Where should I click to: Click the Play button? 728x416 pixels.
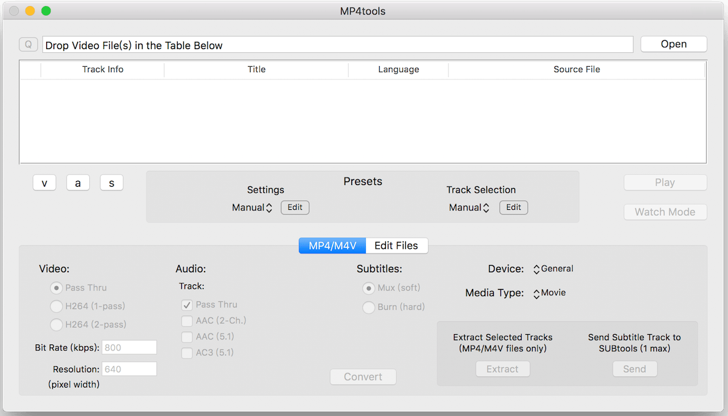pyautogui.click(x=665, y=183)
